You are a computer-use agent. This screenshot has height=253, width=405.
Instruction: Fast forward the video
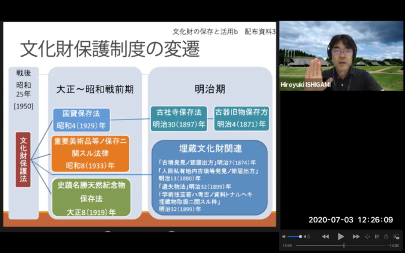356,236
